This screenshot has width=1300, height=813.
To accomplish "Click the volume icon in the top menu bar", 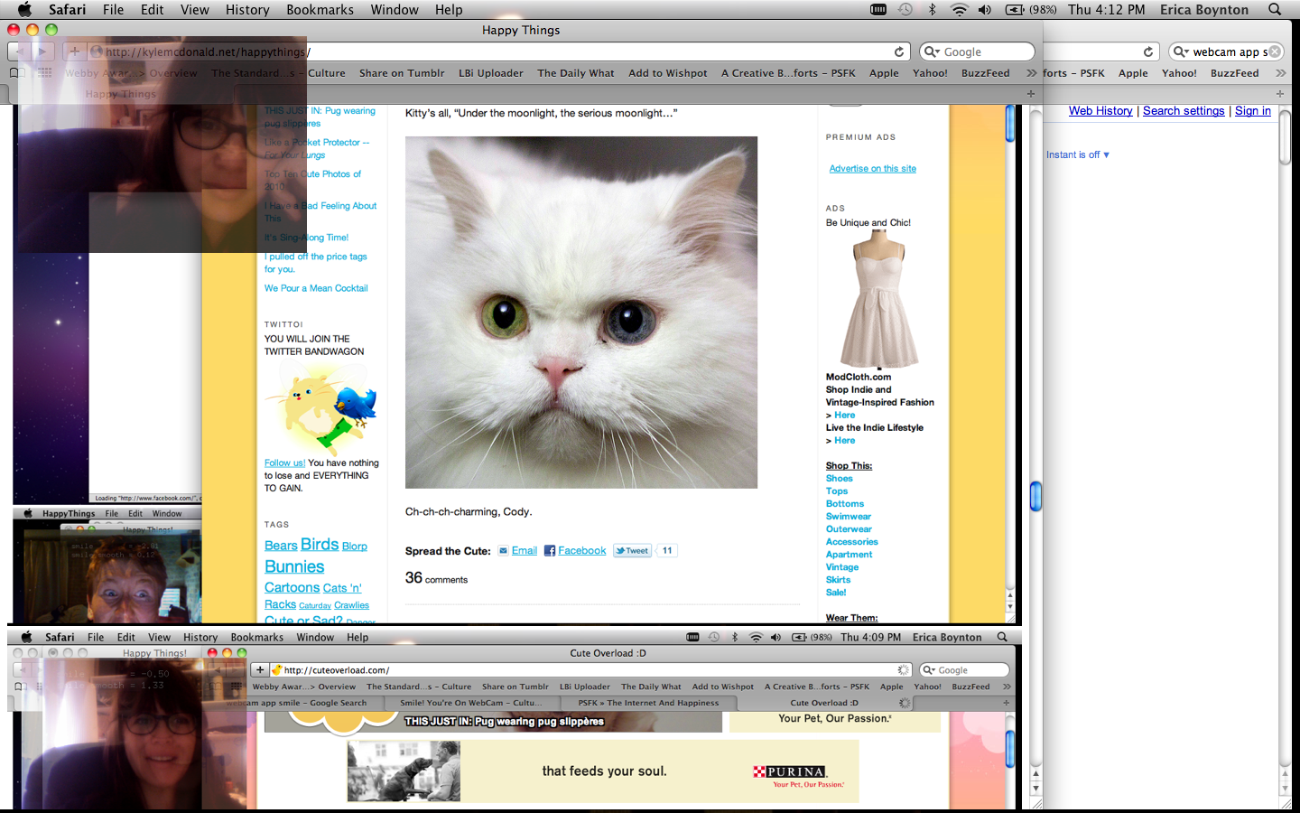I will [984, 9].
